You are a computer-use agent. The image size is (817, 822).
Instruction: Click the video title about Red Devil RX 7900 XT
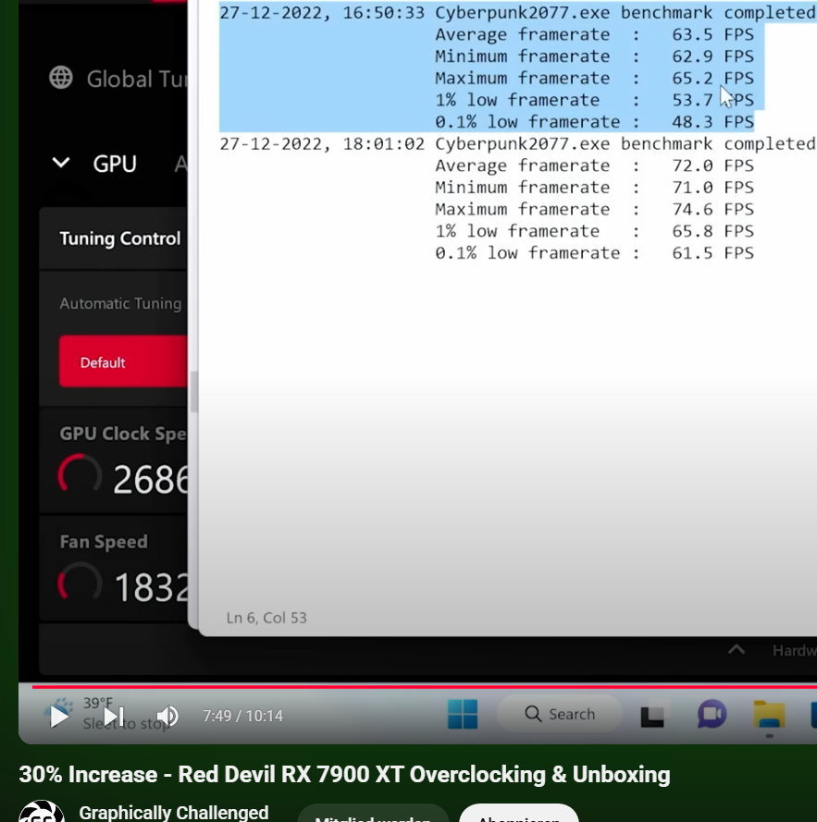pyautogui.click(x=344, y=775)
